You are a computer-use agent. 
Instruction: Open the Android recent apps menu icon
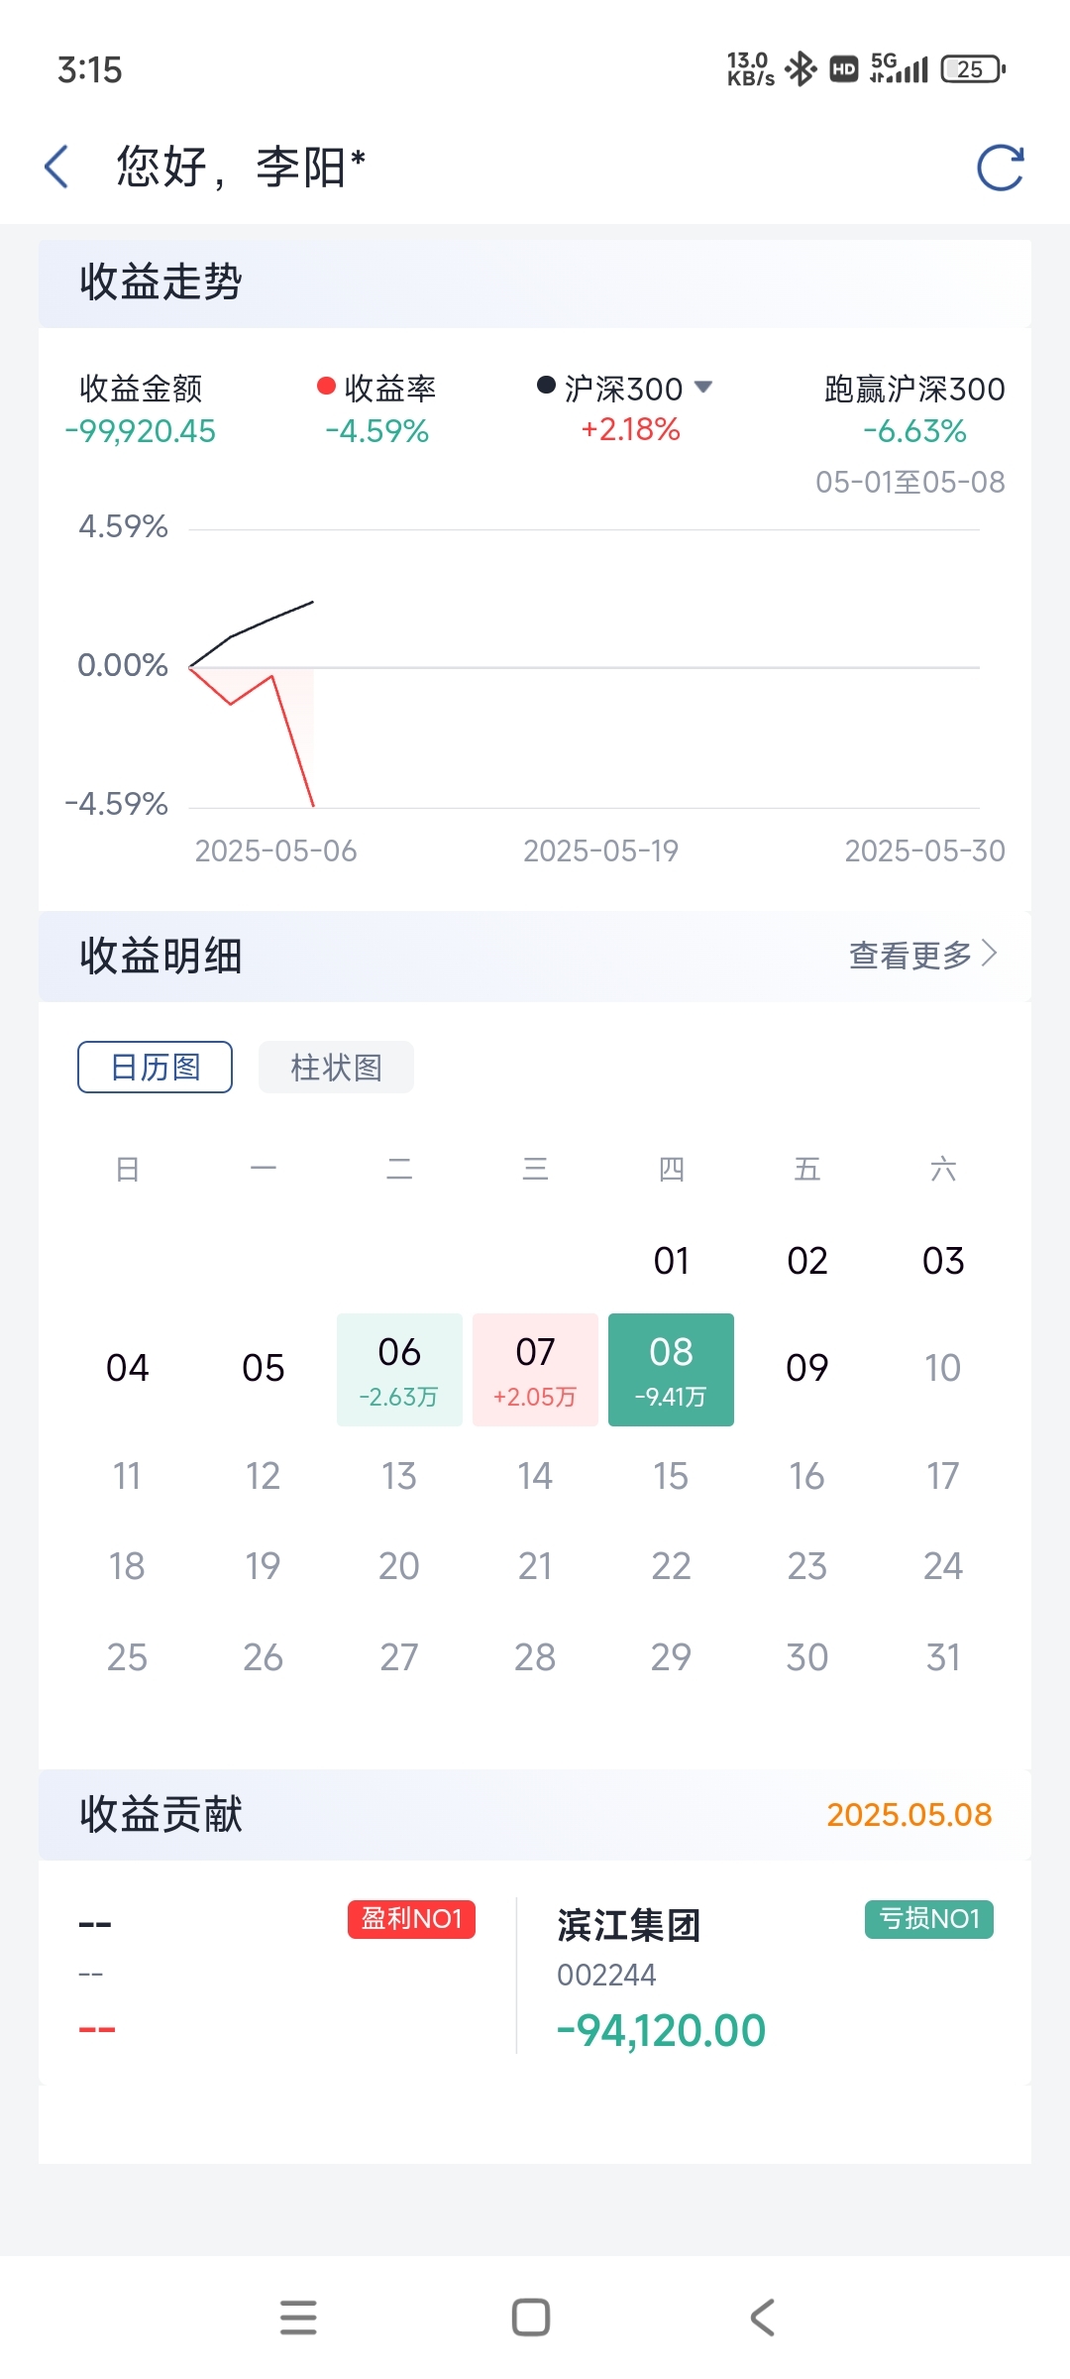(x=298, y=2318)
